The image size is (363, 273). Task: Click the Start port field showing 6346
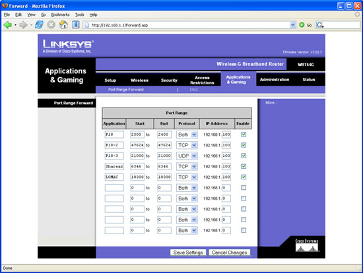pyautogui.click(x=137, y=166)
